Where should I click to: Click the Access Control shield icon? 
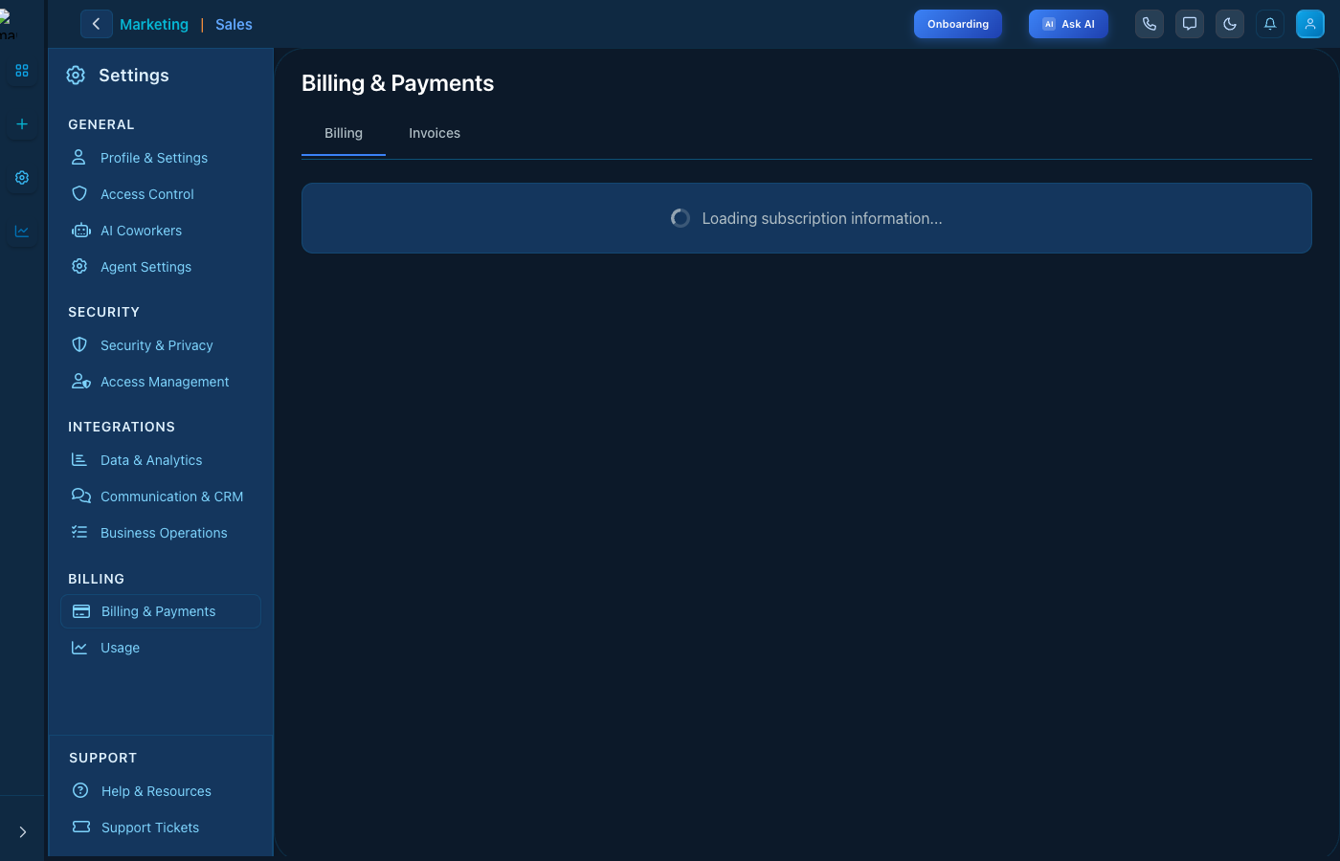pyautogui.click(x=79, y=193)
